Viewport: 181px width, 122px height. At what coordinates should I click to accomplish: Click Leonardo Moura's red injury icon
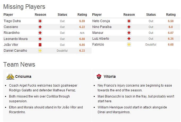click(40, 39)
